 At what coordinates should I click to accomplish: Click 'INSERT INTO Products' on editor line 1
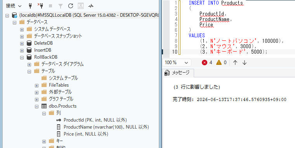(x=216, y=3)
